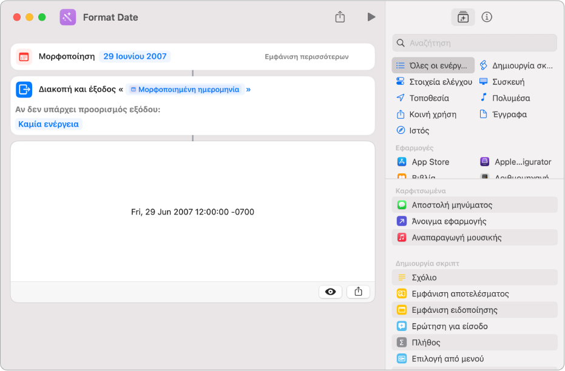The image size is (565, 371).
Task: Click the Καρφιτσωμένα section header
Action: tap(421, 191)
